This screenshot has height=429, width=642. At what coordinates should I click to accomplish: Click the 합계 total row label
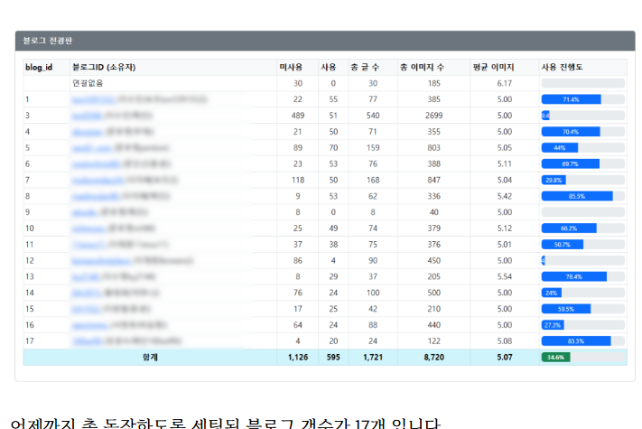pos(150,358)
